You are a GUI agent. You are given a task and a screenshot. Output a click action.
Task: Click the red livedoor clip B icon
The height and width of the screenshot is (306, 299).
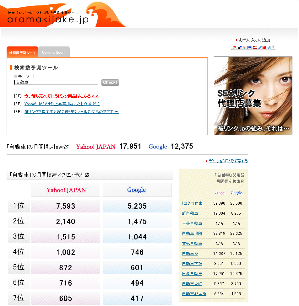coord(255,47)
